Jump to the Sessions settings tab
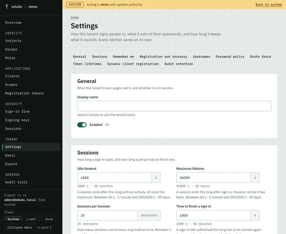 100,56
